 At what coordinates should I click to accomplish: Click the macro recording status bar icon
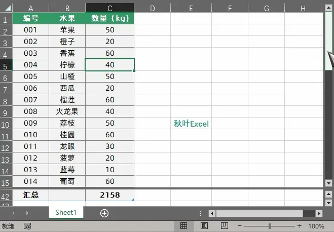27,226
